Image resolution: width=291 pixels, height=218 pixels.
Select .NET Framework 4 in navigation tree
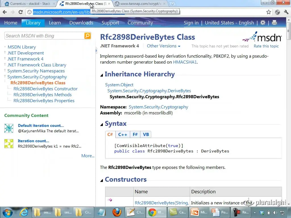click(25, 59)
